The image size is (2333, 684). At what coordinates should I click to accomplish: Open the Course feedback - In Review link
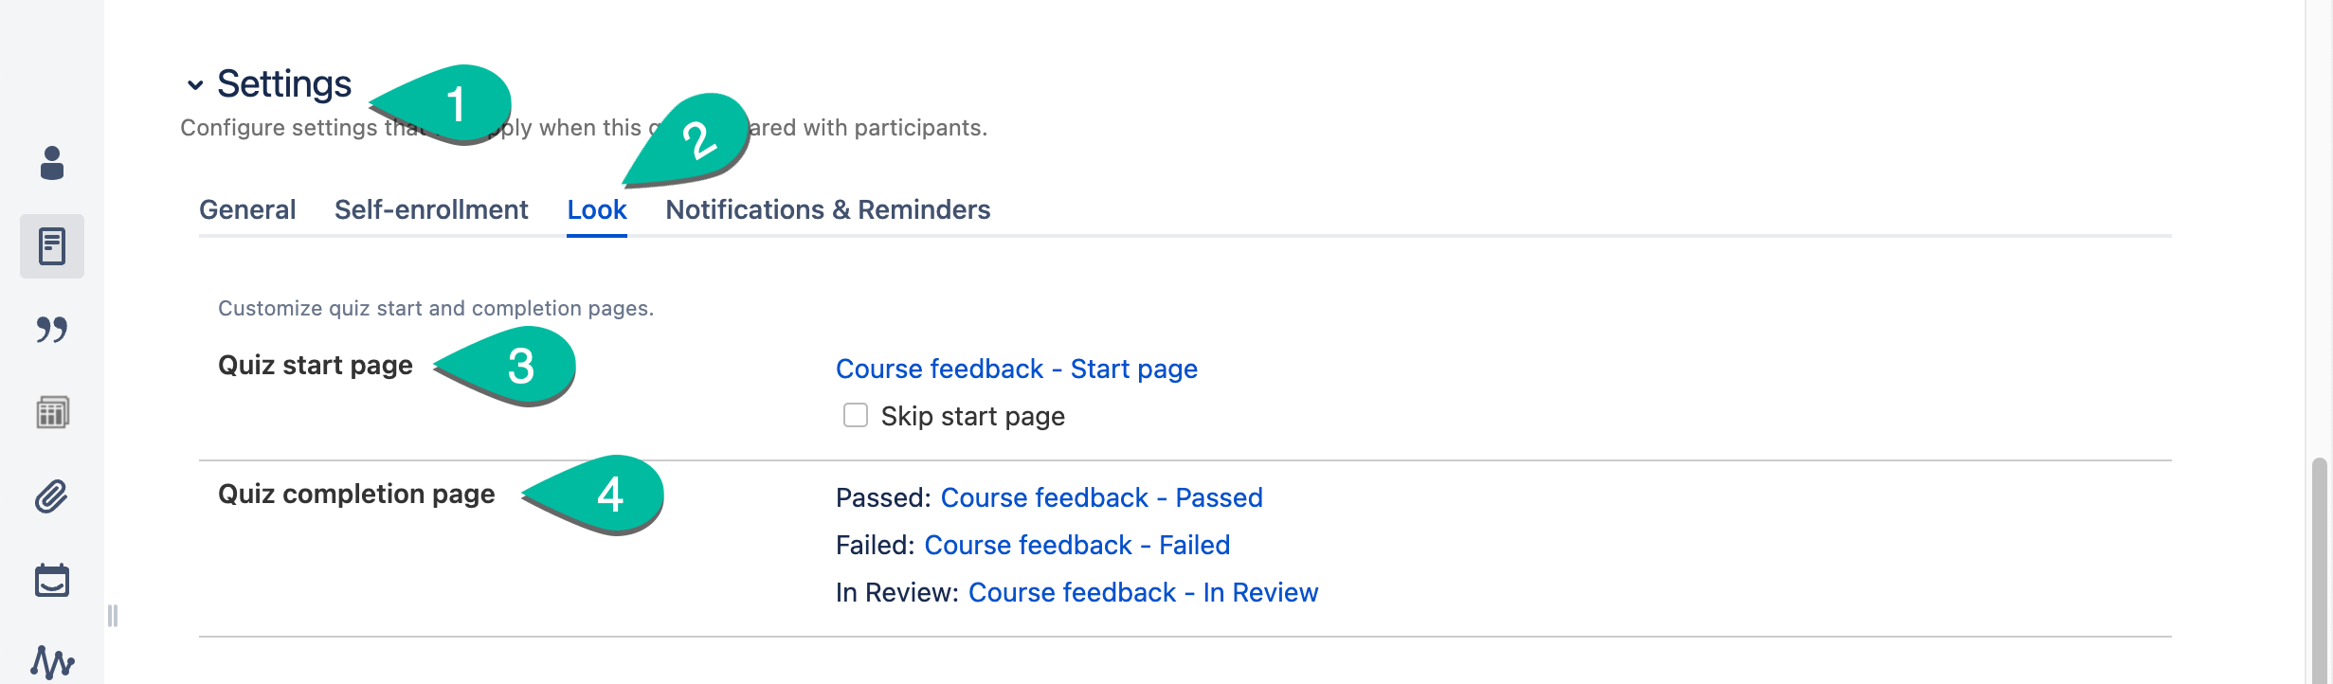[x=1144, y=592]
